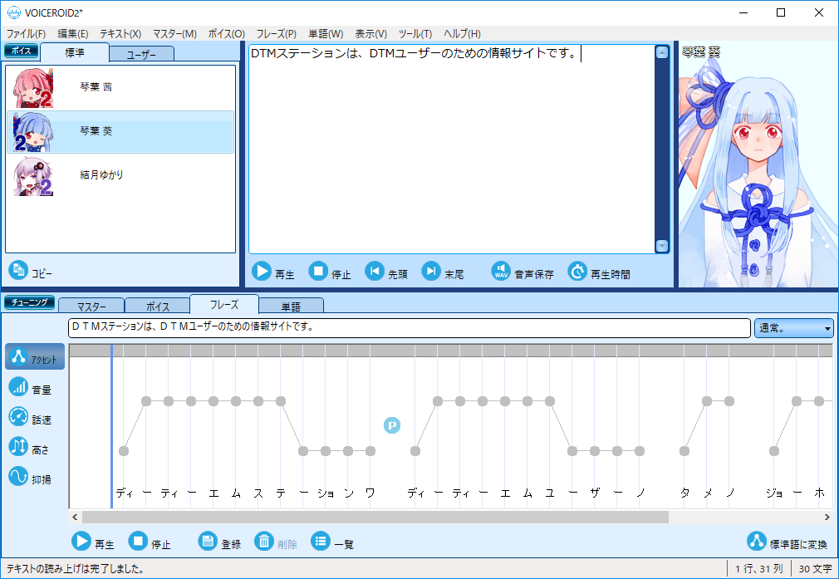Click the accent point above ユ in the graph
Viewport: 839px width, 579px height.
(550, 400)
